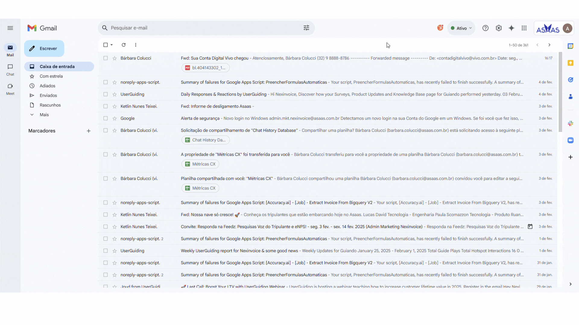Check the Google Alerta de segurança email
Screen dimensions: 579x325
[x=106, y=118]
